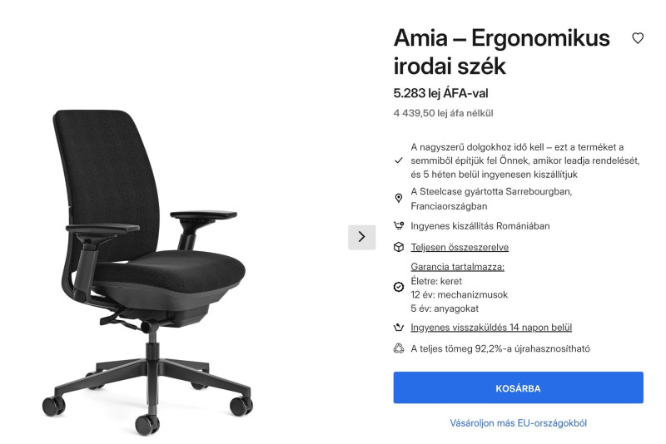Click the location pin icon near Steelcase
Image resolution: width=666 pixels, height=444 pixels.
click(399, 198)
